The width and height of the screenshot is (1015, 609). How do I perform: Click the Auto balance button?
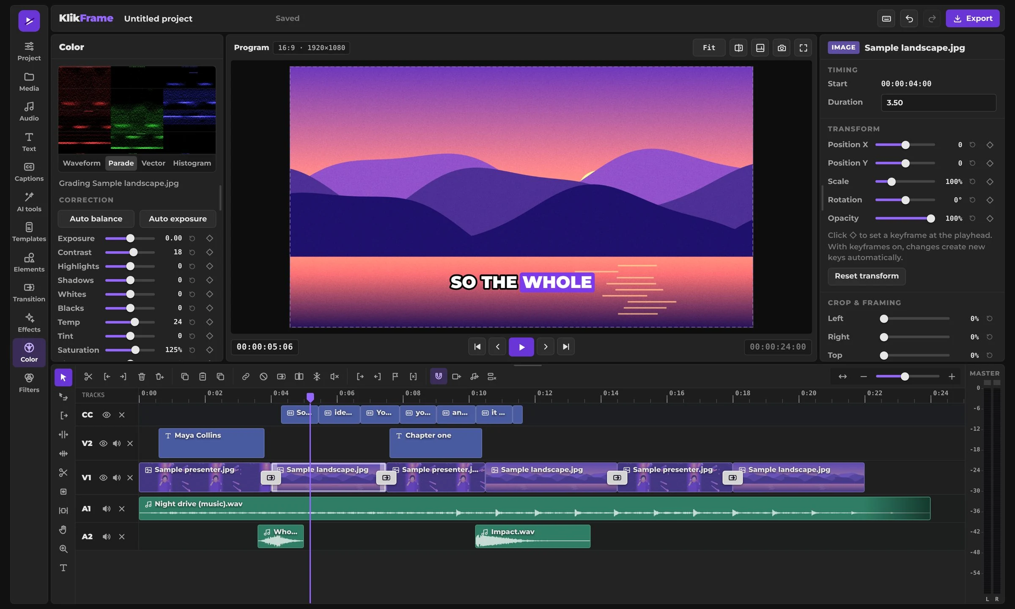pos(96,219)
